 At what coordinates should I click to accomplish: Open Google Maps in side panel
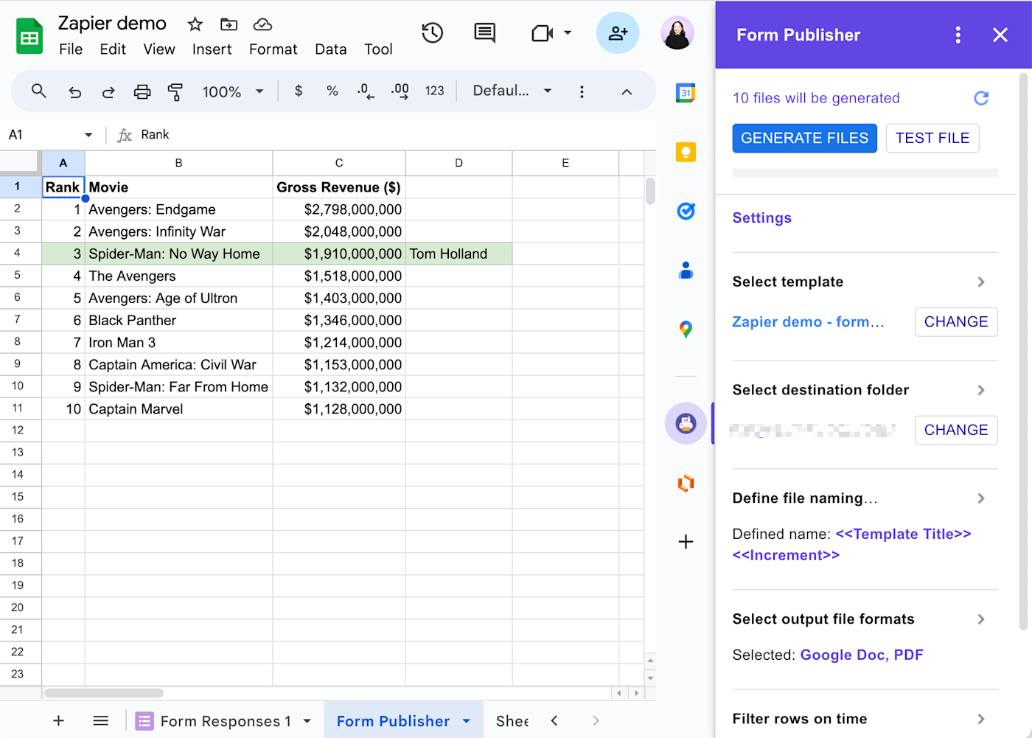(686, 329)
